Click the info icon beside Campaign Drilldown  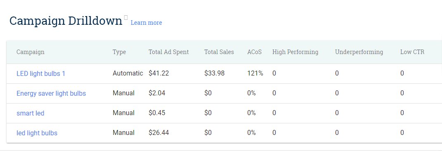(126, 17)
